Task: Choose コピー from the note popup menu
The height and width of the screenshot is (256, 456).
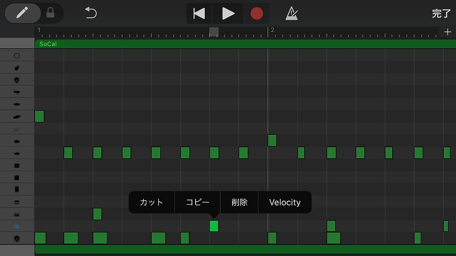Action: [197, 202]
